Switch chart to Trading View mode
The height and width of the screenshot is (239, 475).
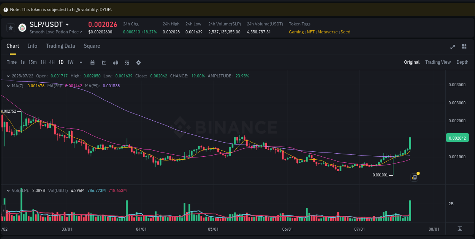tap(438, 62)
